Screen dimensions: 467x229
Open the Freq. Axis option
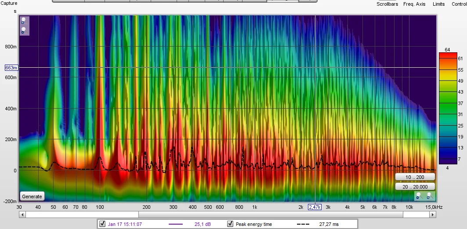[x=414, y=4]
